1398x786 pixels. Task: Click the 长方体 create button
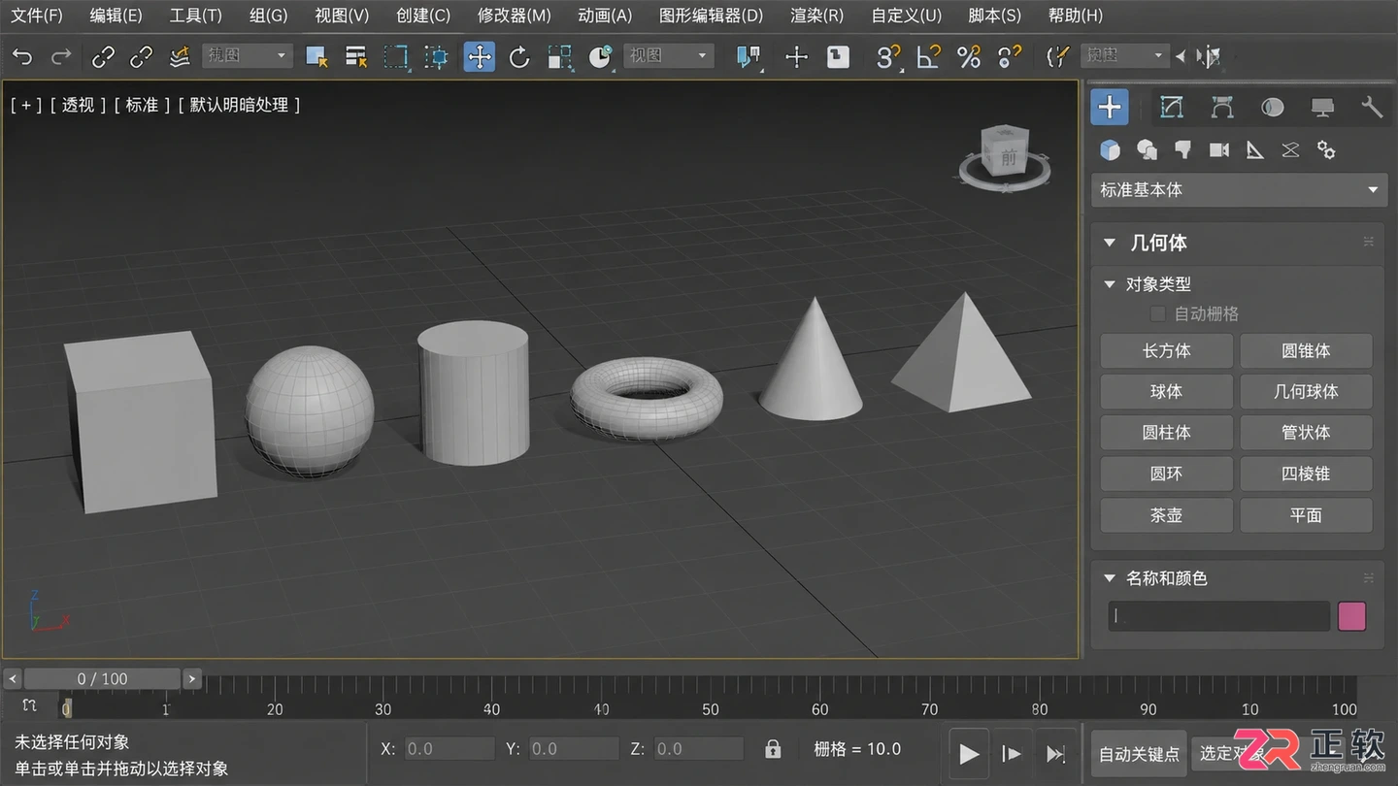[1166, 351]
